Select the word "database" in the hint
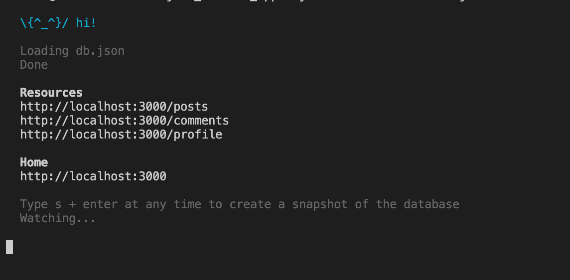The height and width of the screenshot is (280, 570). [x=431, y=204]
